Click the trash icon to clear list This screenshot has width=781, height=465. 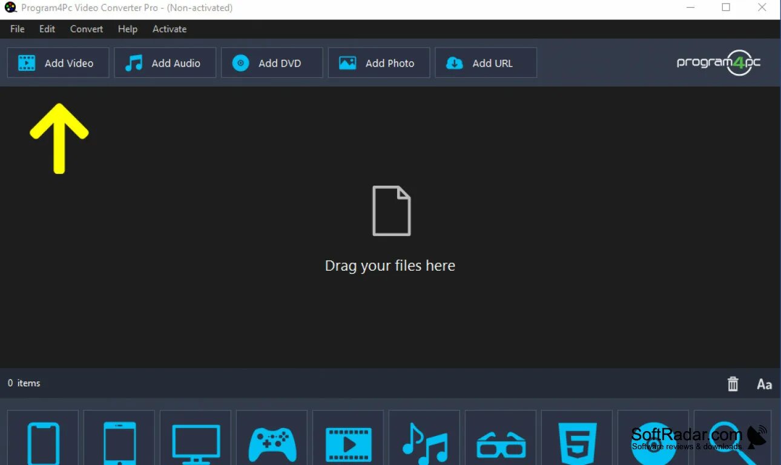click(x=733, y=384)
